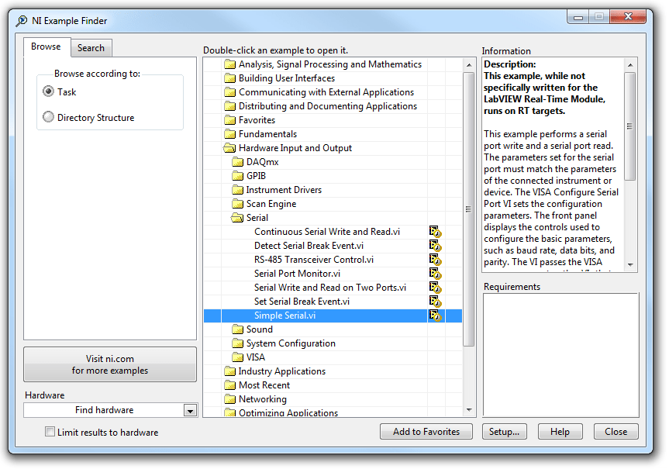Select the Task radio button
Image resolution: width=669 pixels, height=469 pixels.
pyautogui.click(x=48, y=91)
